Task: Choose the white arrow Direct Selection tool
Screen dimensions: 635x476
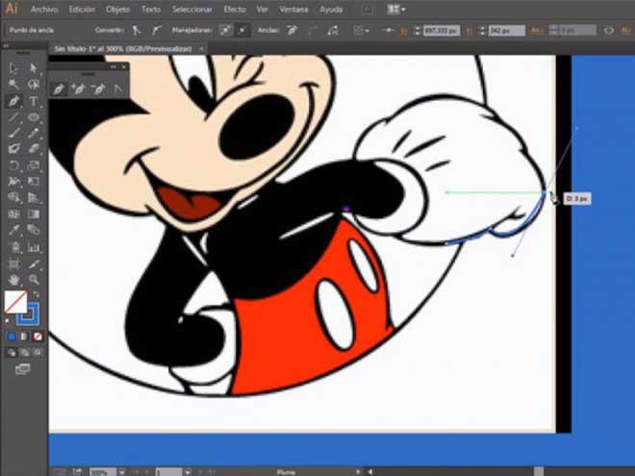Action: (34, 69)
